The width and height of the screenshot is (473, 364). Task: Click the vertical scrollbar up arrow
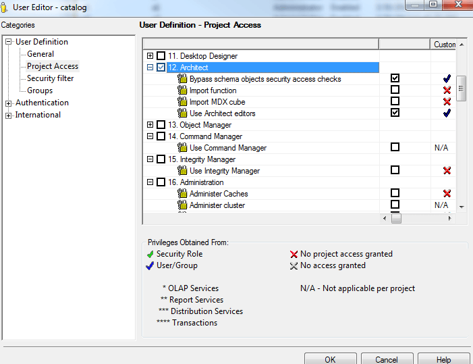pyautogui.click(x=462, y=45)
